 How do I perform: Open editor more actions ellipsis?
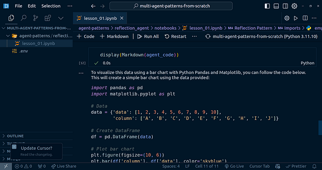(x=314, y=18)
